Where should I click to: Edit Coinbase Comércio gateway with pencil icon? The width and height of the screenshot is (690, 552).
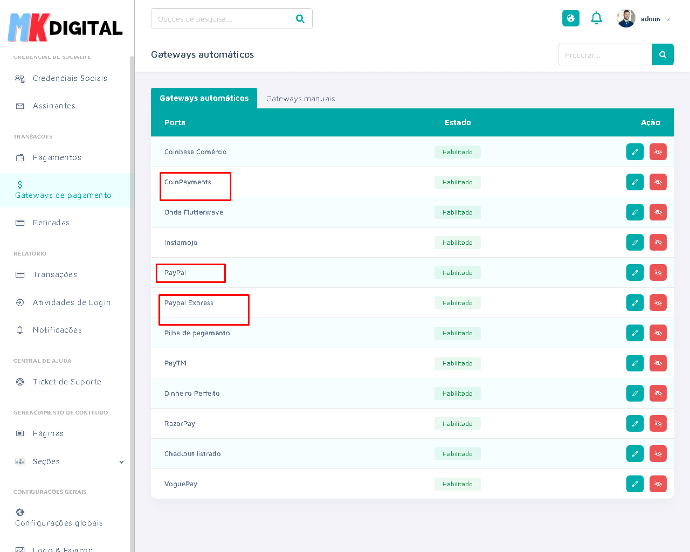tap(635, 152)
